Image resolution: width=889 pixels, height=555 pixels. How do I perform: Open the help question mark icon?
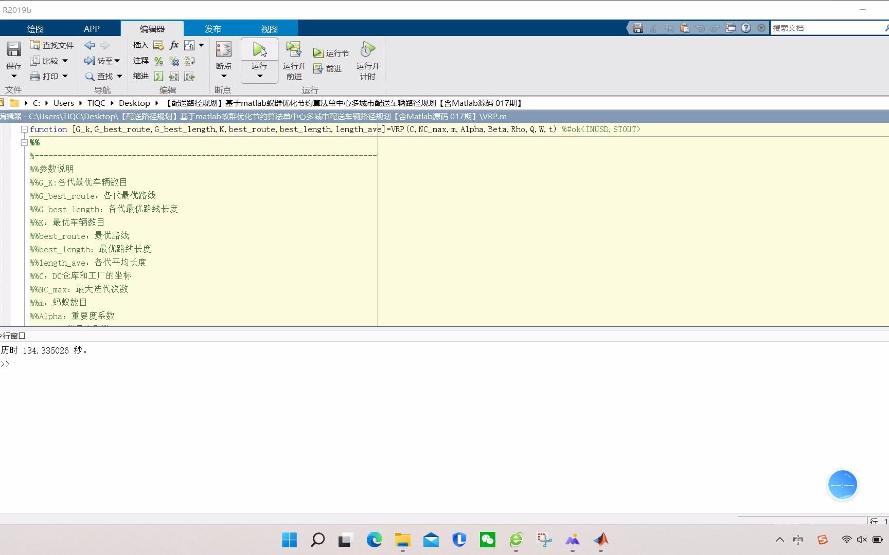coord(746,28)
